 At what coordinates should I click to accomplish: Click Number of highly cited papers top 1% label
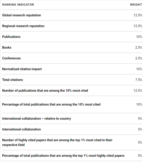click(57, 142)
